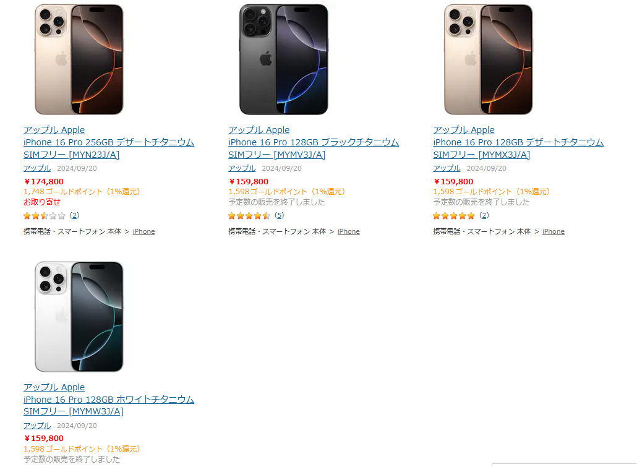Open the (5) reviews for Black Titanium iPhone
637x467 pixels.
[x=279, y=216]
